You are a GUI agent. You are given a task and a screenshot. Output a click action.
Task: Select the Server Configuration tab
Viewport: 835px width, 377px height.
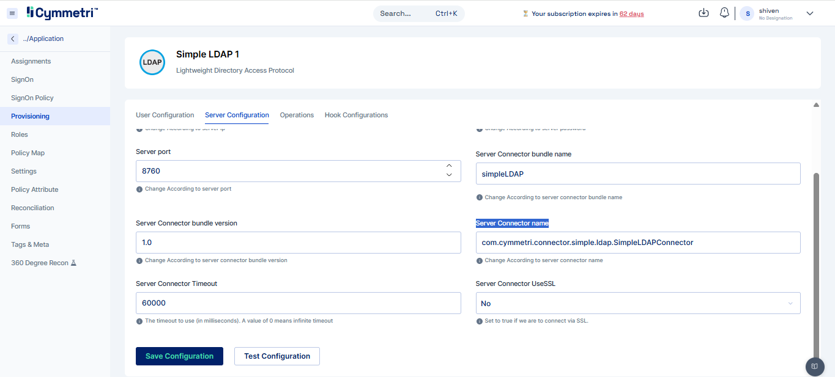tap(237, 115)
